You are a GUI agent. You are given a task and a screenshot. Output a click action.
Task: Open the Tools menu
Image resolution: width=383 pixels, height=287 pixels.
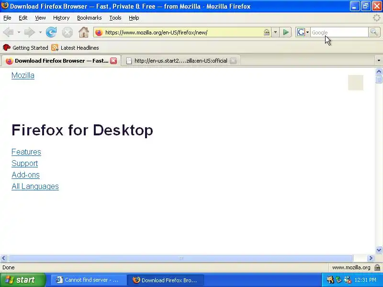click(115, 18)
